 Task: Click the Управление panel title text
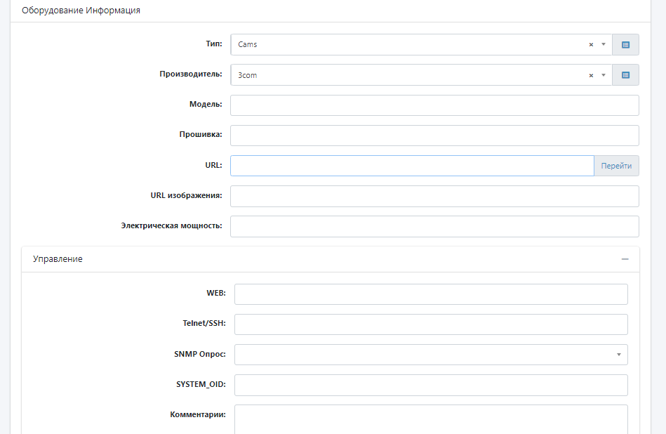coord(58,259)
